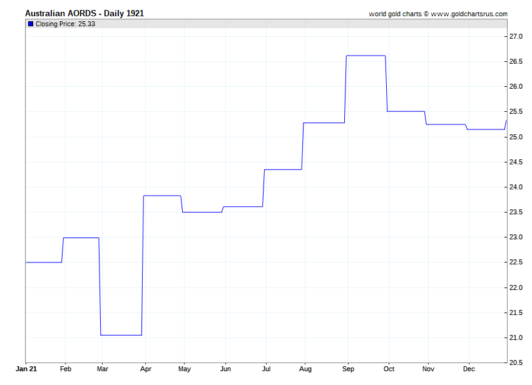The height and width of the screenshot is (385, 532).
Task: Click the 23.5 y-axis value
Action: (516, 212)
